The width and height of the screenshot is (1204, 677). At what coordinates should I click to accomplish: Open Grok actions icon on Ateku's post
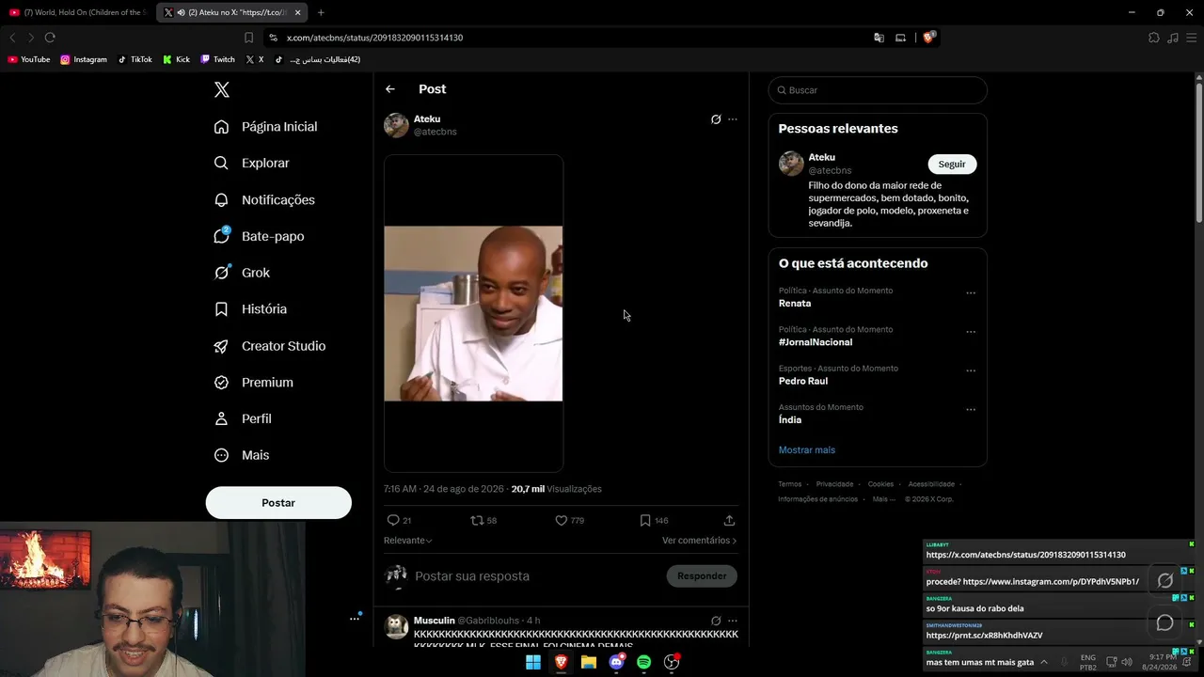point(716,119)
